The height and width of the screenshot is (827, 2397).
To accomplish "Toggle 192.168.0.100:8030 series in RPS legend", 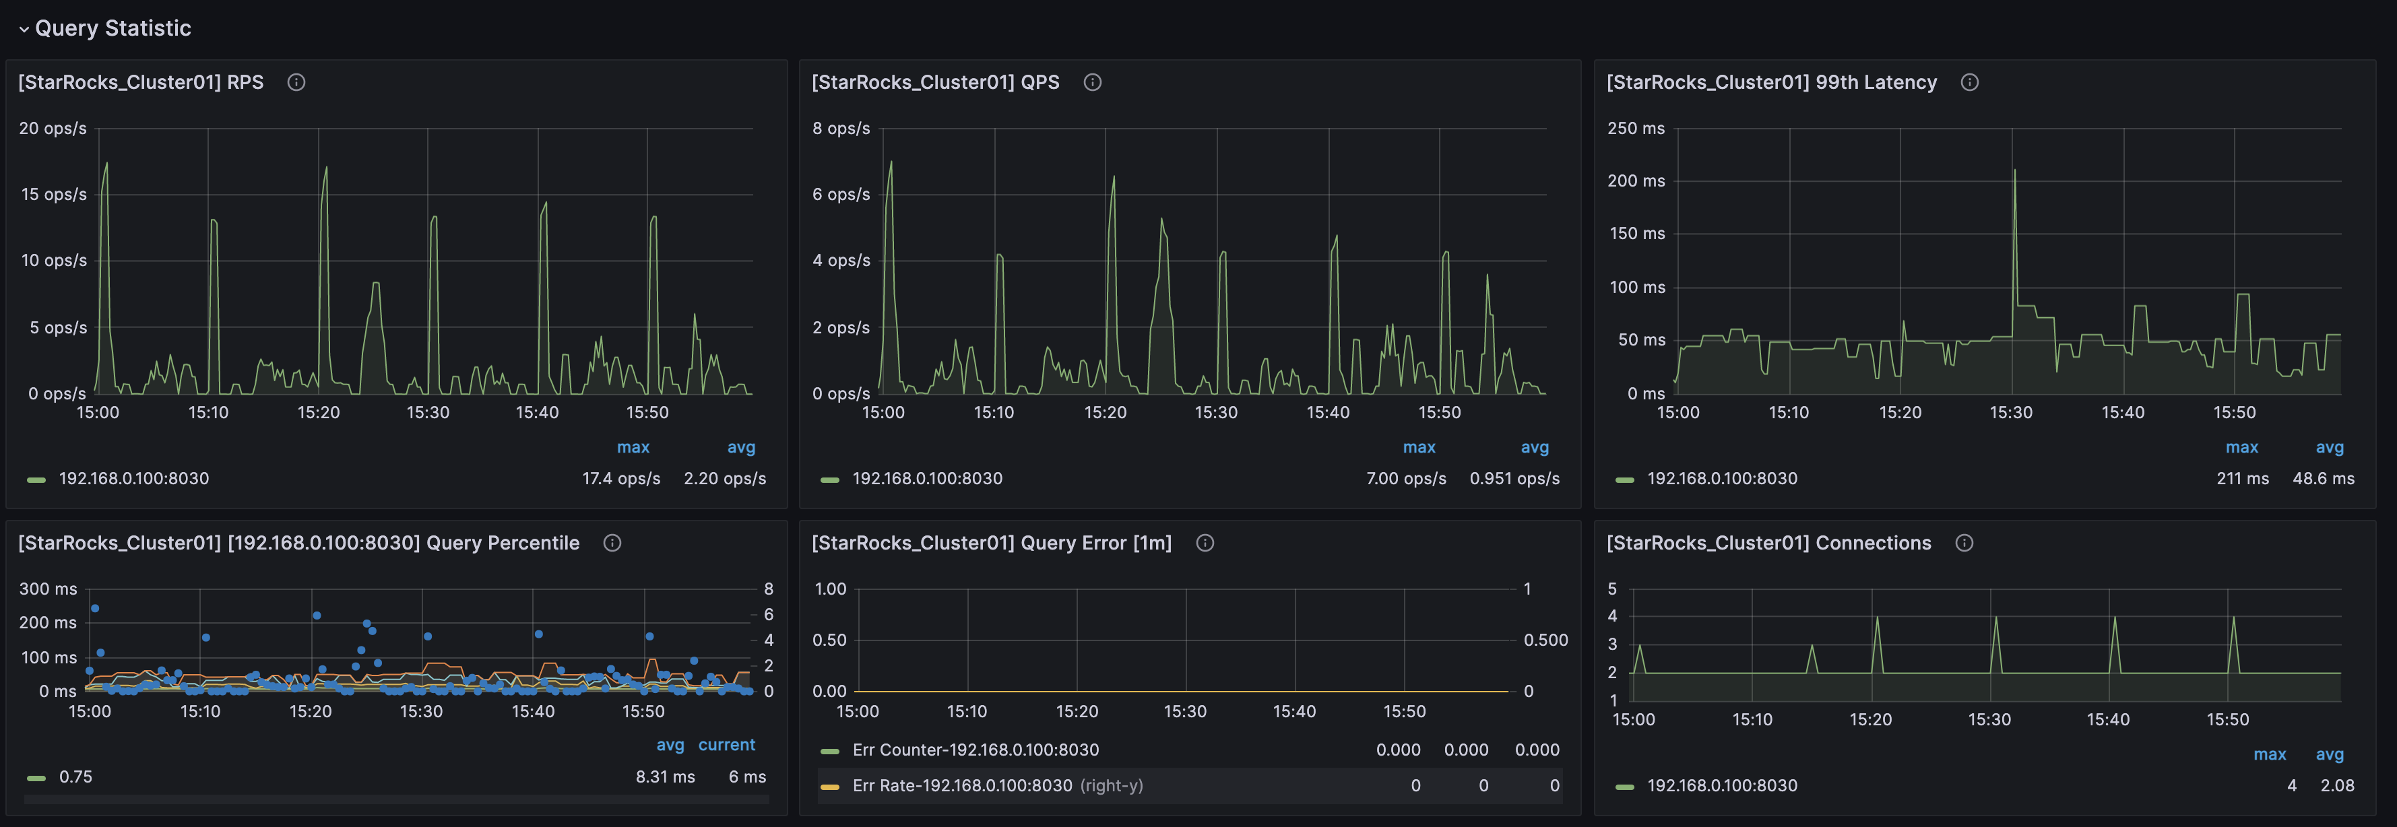I will (x=134, y=479).
